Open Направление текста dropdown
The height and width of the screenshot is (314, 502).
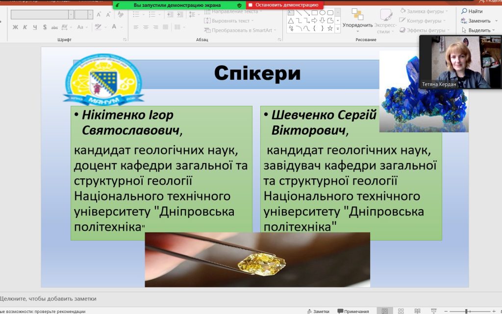click(233, 11)
